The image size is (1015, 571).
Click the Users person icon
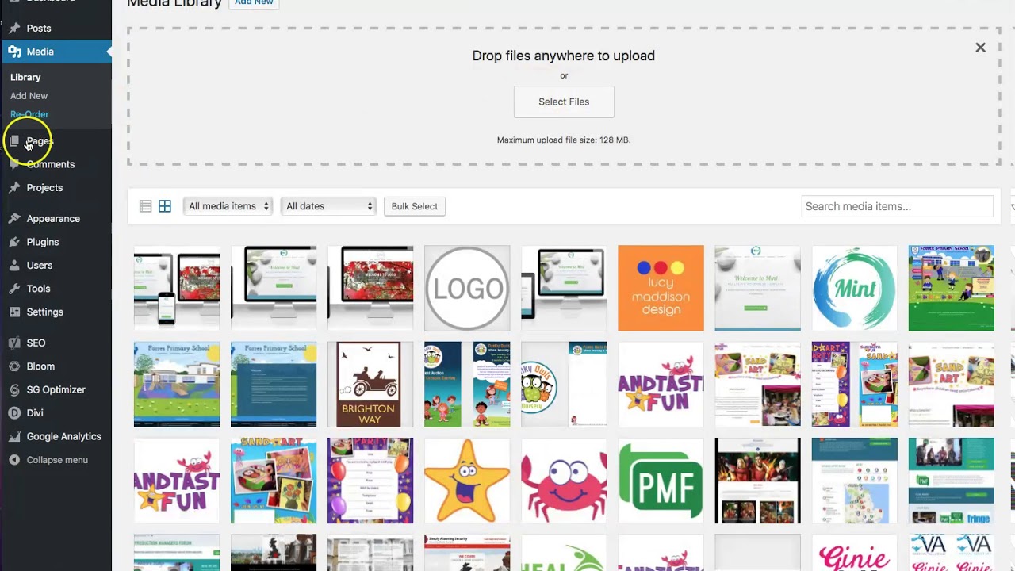coord(14,266)
